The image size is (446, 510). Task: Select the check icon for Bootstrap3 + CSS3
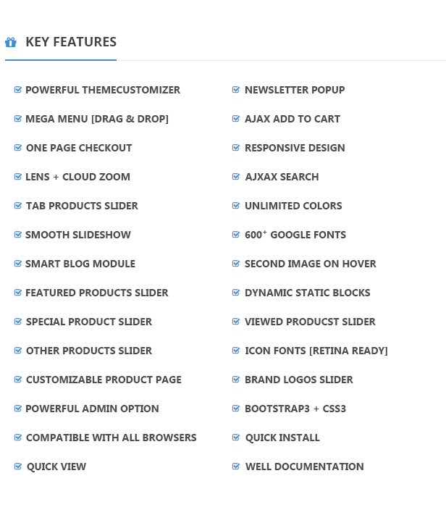click(236, 408)
